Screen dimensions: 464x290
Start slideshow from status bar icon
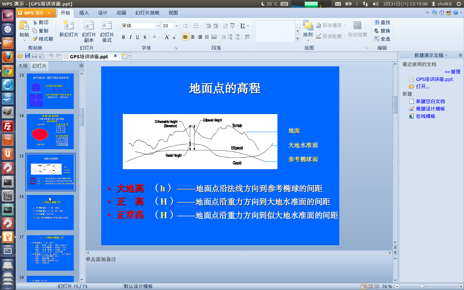tap(376, 286)
